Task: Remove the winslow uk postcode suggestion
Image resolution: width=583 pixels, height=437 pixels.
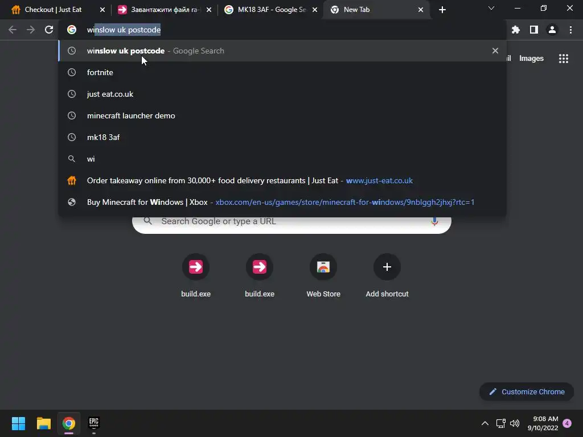Action: (495, 51)
